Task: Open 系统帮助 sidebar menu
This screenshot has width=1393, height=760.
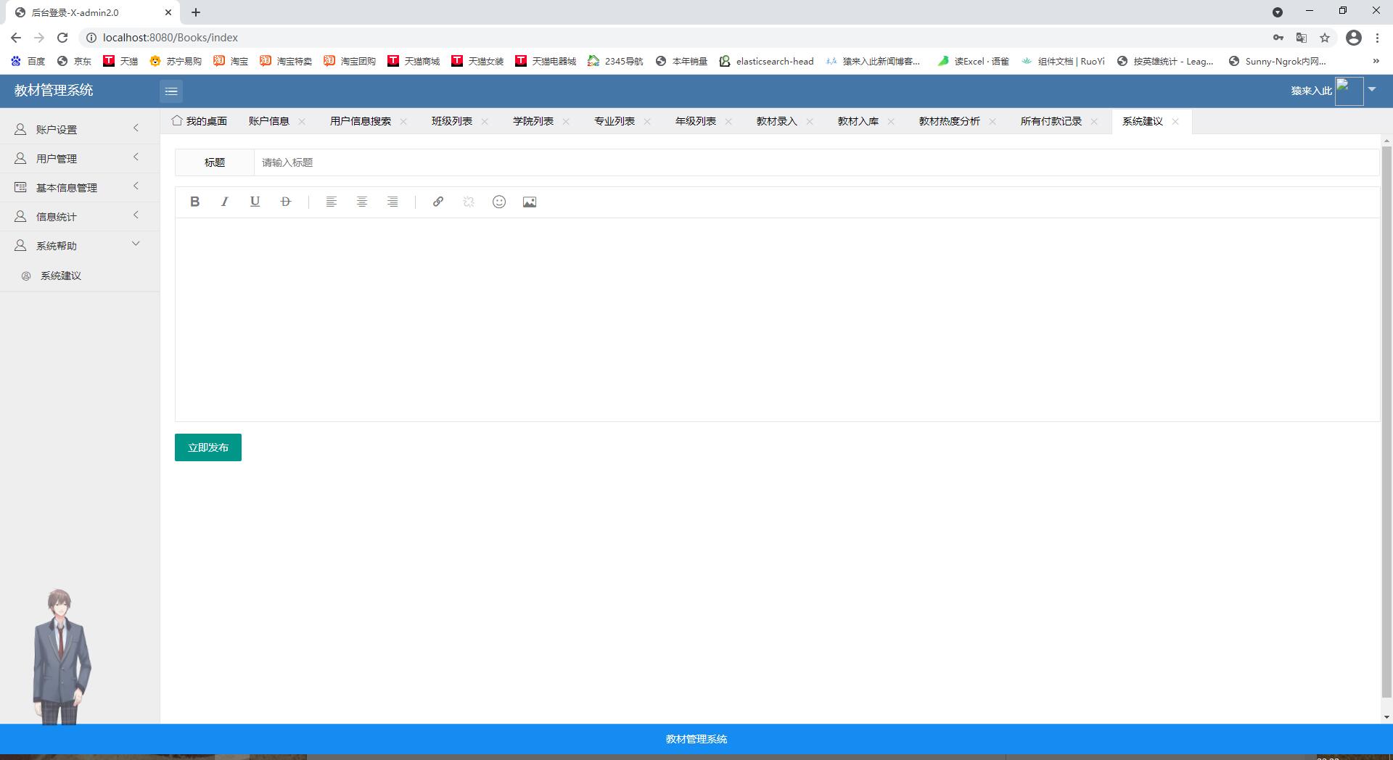Action: coord(80,245)
